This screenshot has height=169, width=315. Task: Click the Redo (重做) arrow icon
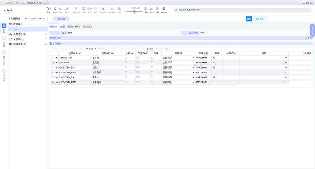[x=66, y=9]
